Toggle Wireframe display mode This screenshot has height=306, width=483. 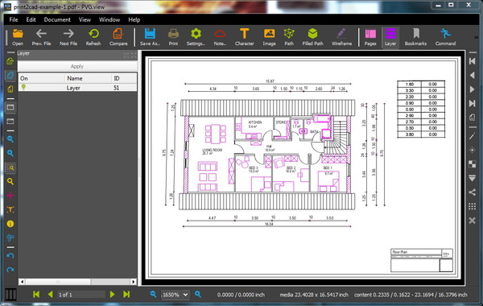pyautogui.click(x=341, y=37)
